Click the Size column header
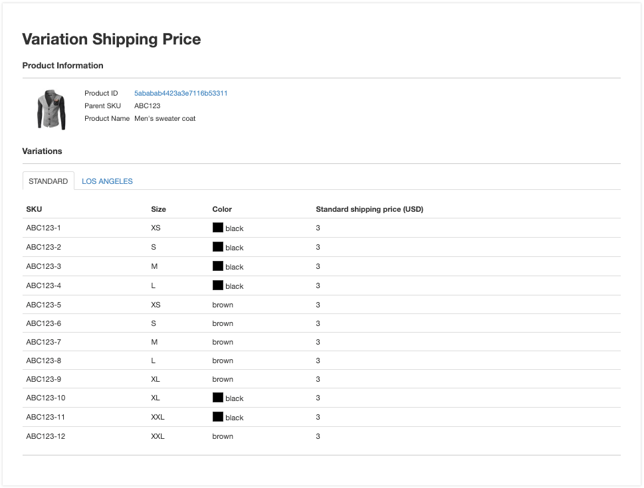 (x=158, y=209)
